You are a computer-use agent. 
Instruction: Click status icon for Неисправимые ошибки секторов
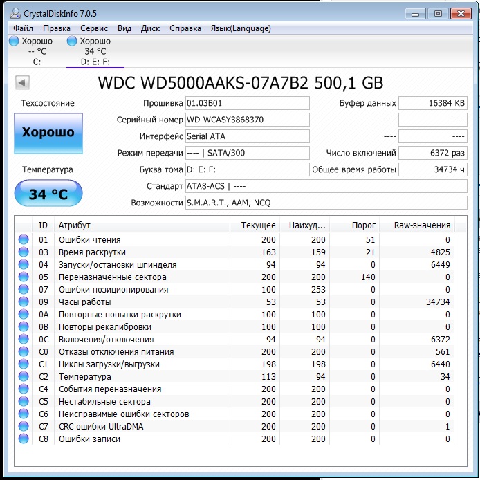click(24, 414)
